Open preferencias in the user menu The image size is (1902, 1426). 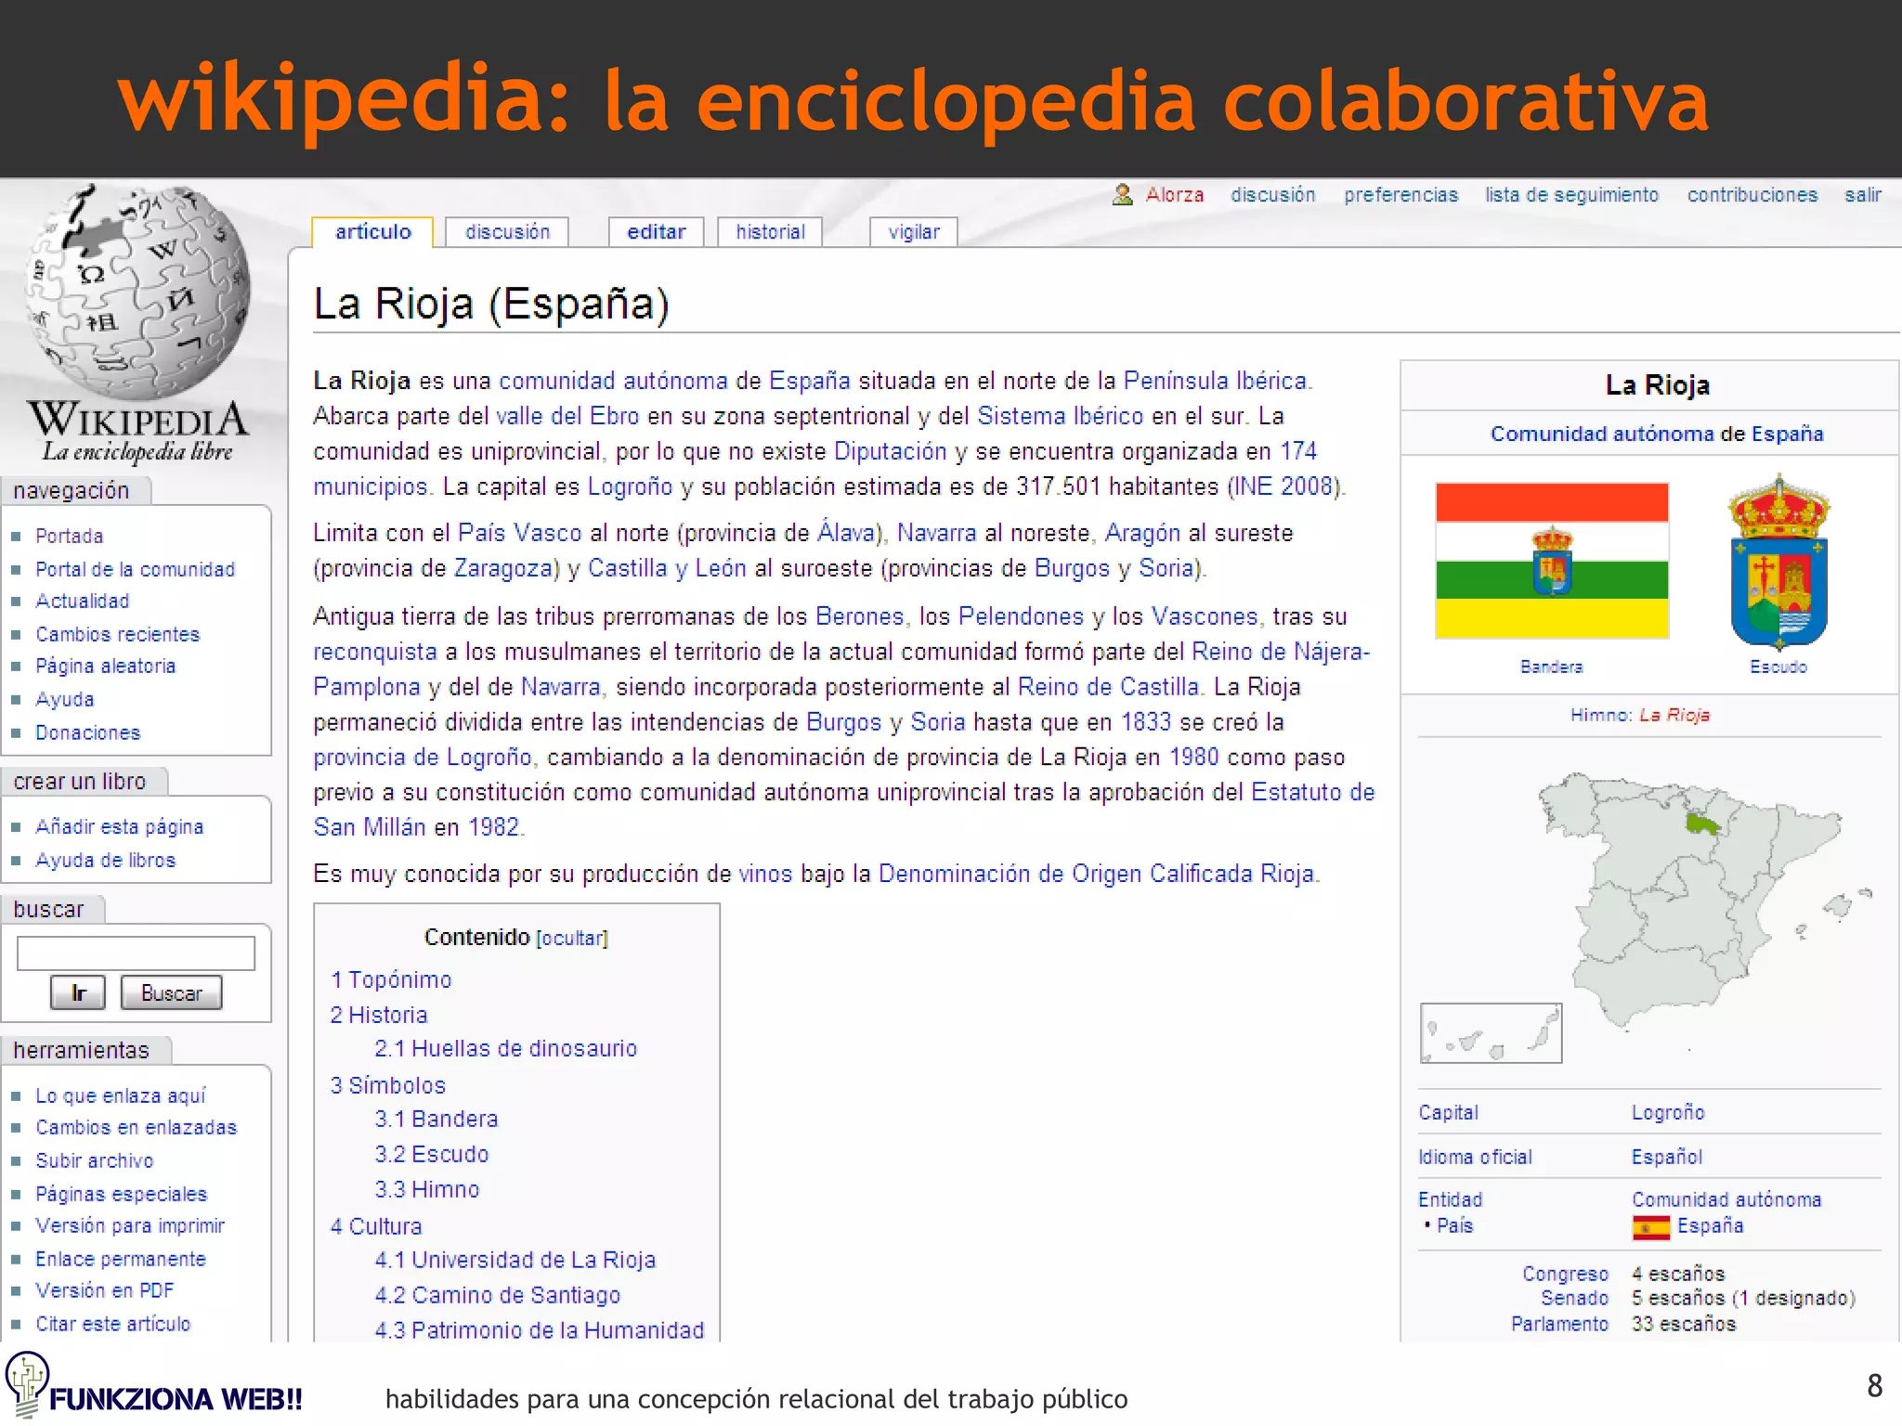point(1400,195)
